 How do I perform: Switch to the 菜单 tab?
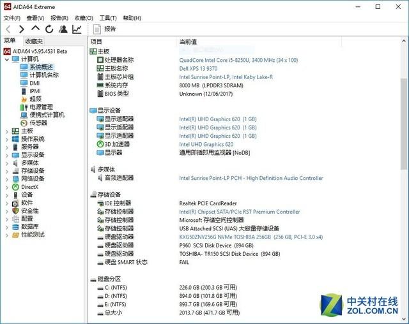[x=10, y=41]
